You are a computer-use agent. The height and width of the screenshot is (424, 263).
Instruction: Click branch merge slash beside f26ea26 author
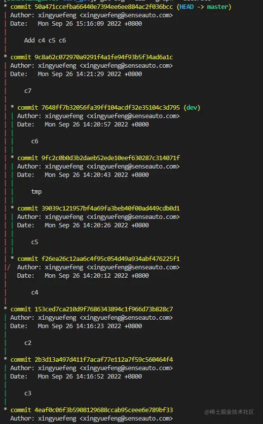(9, 267)
